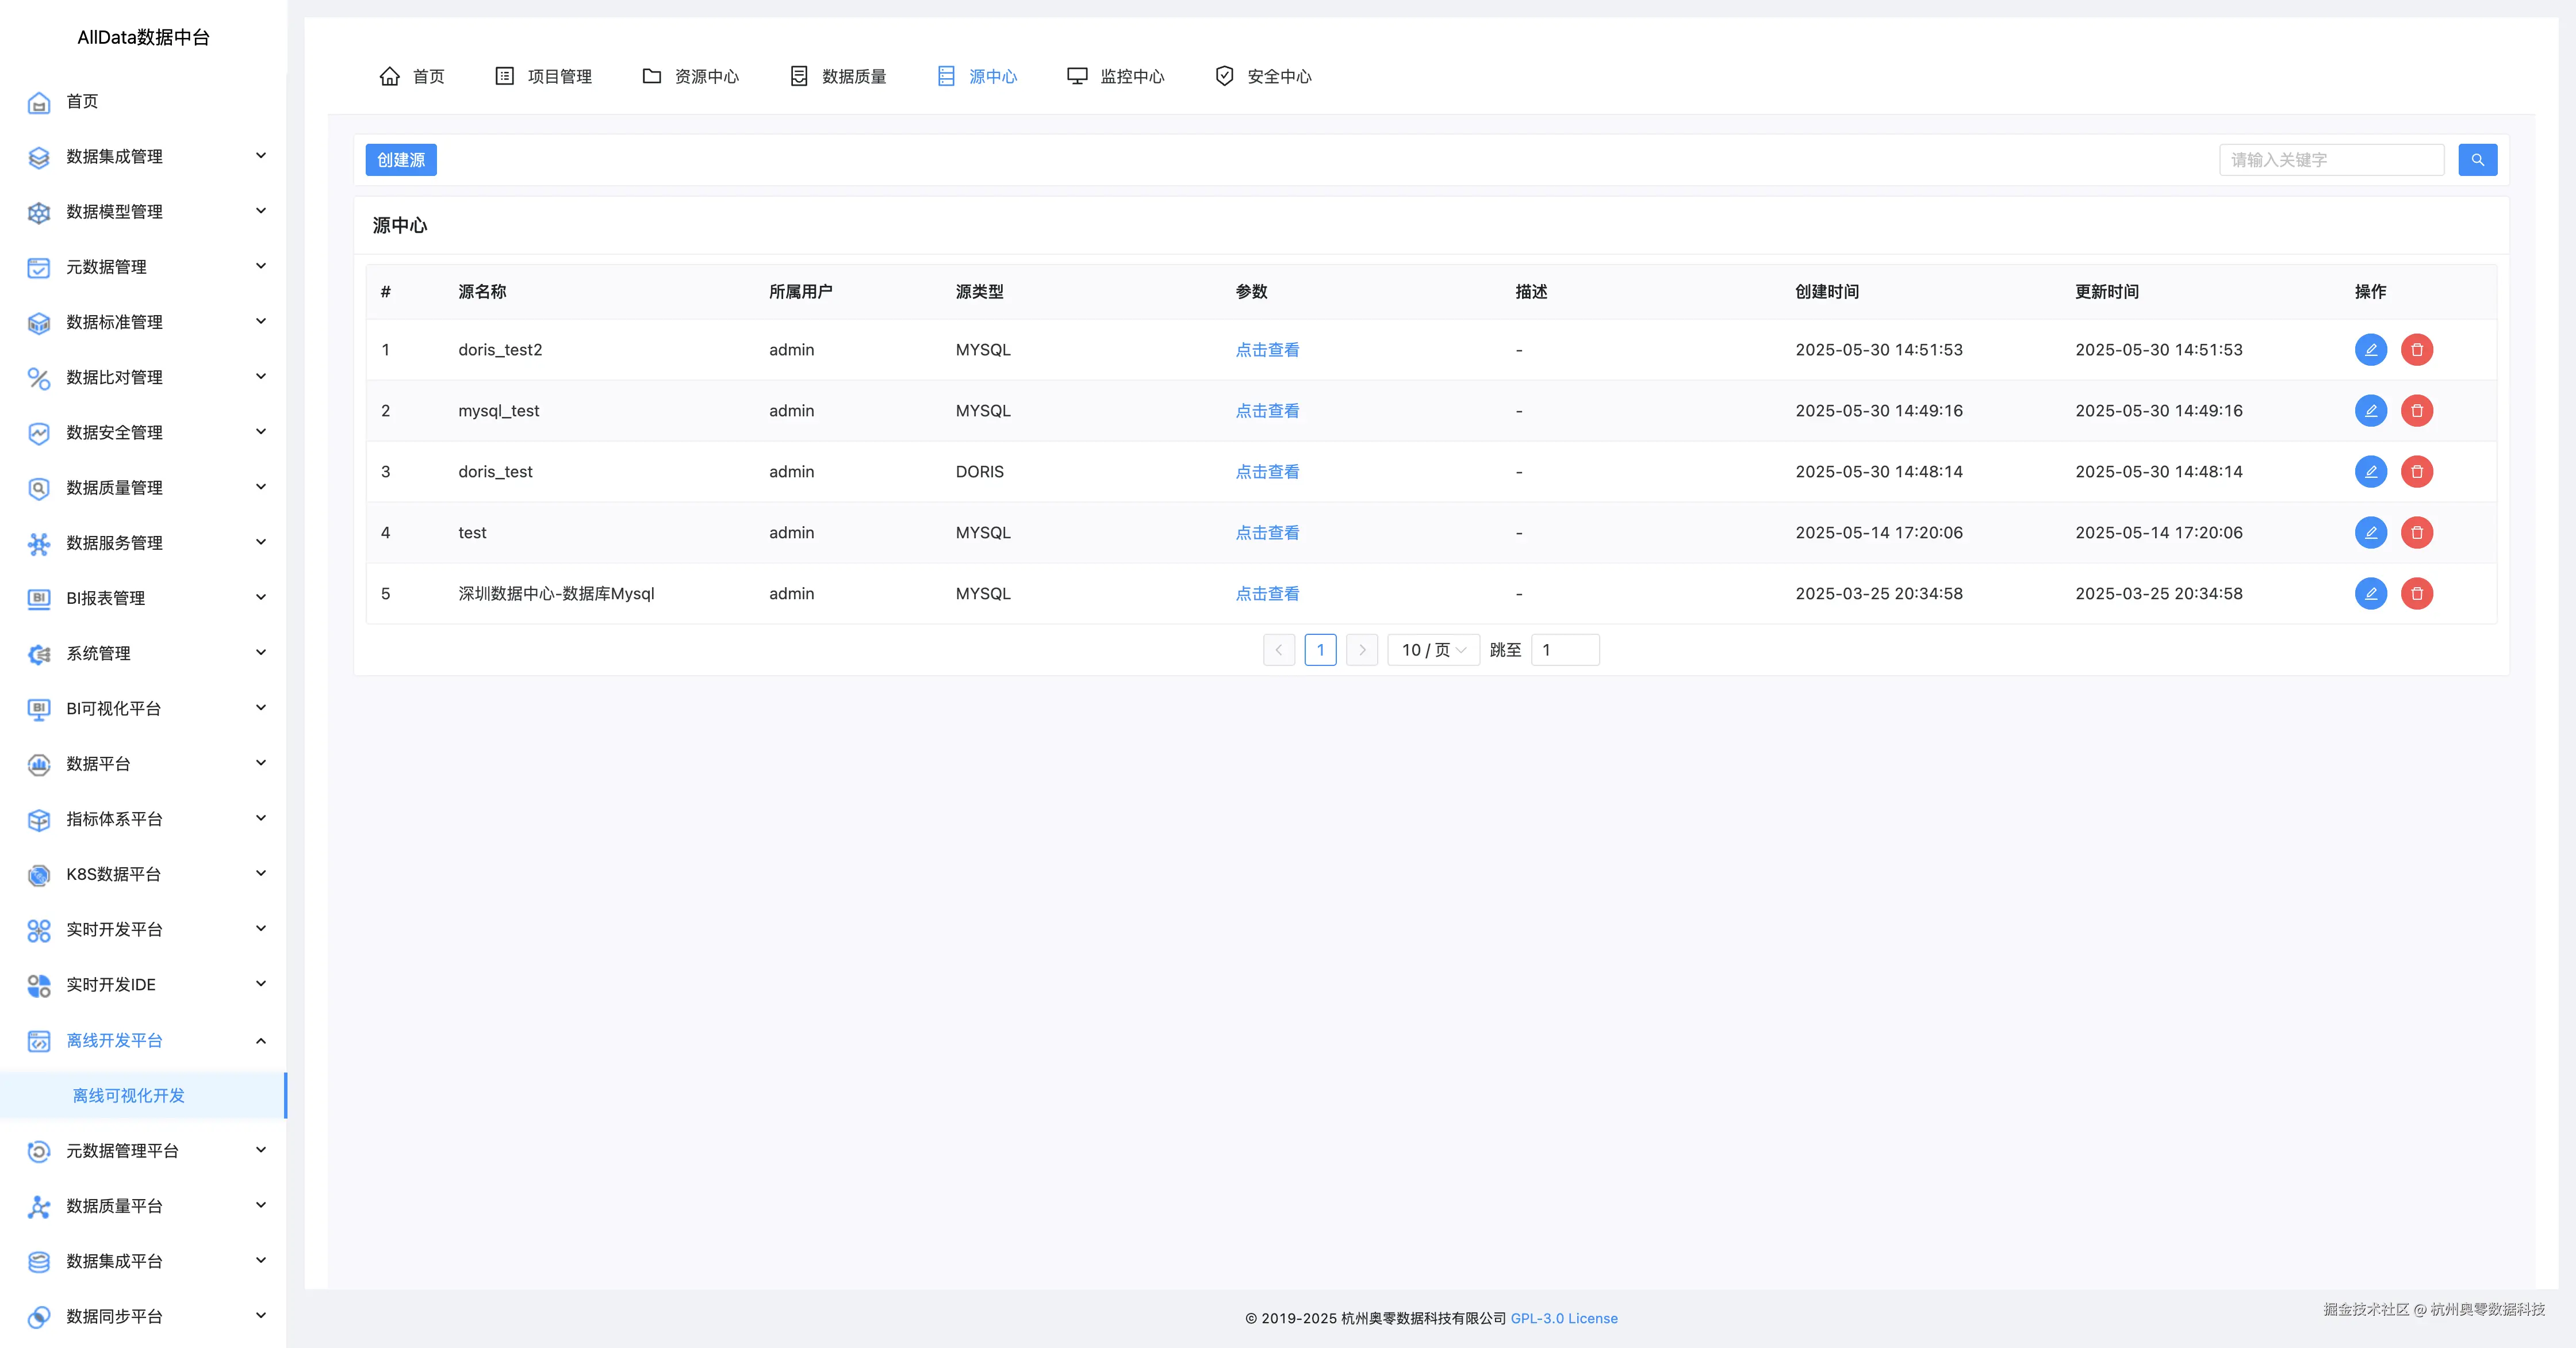Go to next page arrow
The height and width of the screenshot is (1348, 2576).
1362,650
